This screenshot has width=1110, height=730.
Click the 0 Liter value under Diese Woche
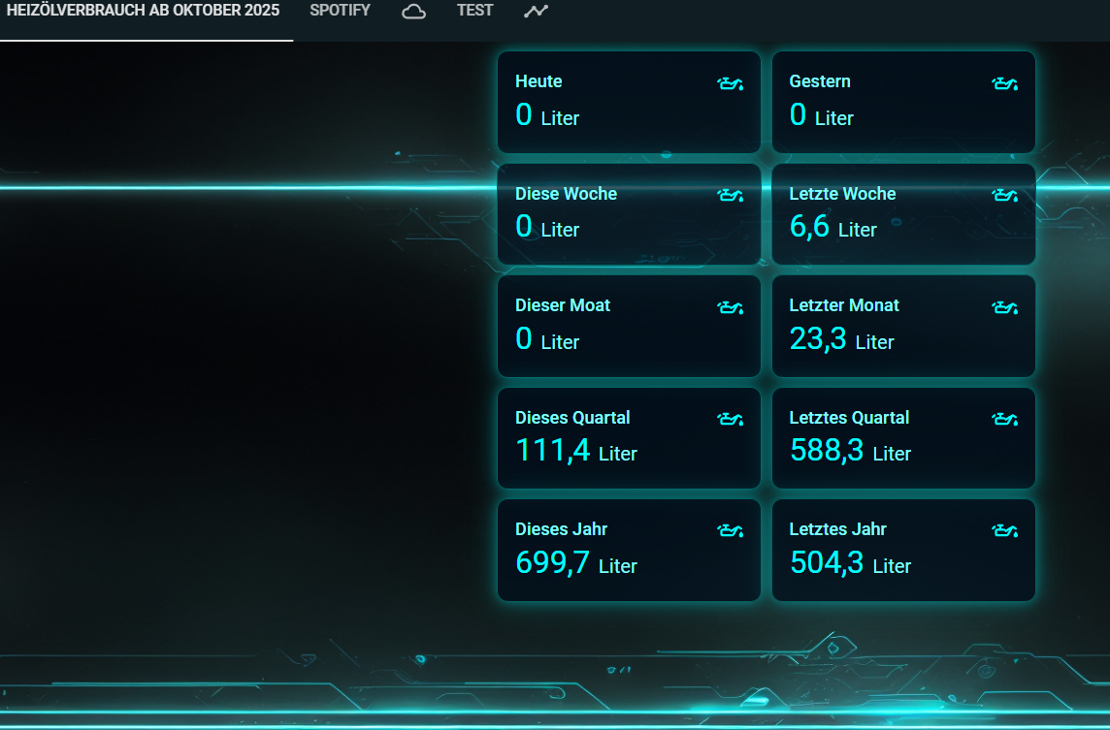click(547, 227)
